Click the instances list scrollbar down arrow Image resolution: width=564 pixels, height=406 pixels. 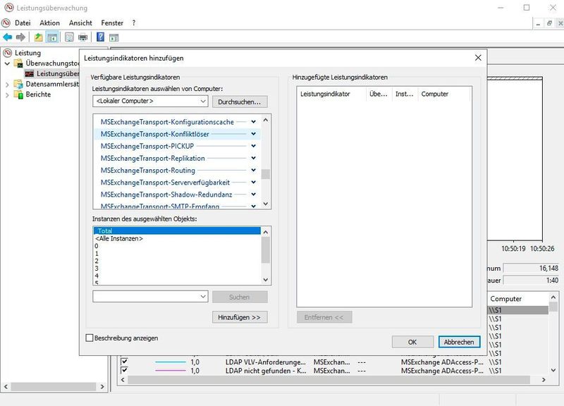(266, 279)
